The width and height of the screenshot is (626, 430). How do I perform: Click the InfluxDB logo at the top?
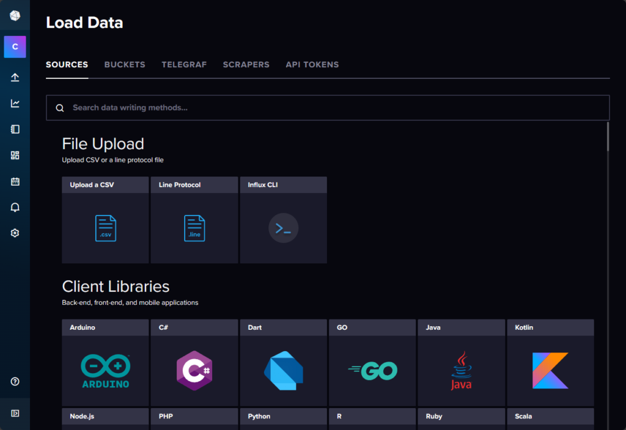tap(15, 15)
